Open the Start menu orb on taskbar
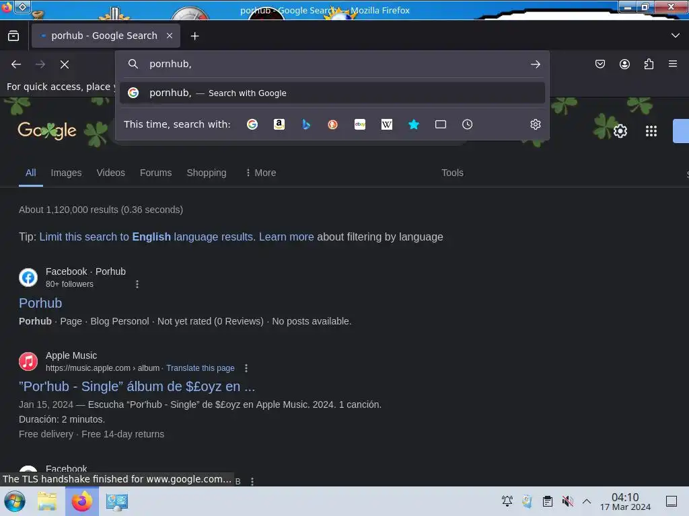 15,501
